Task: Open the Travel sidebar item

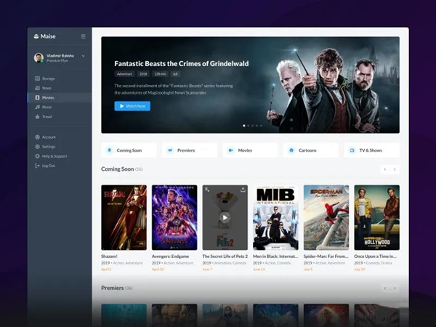Action: coord(60,116)
